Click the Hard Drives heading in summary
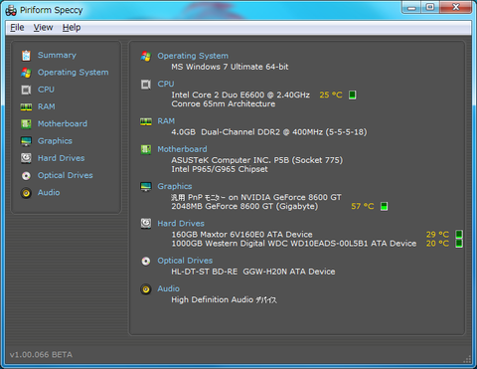 181,224
